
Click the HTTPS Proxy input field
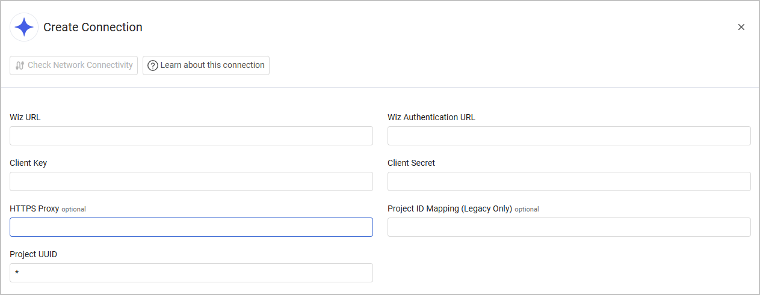click(191, 227)
